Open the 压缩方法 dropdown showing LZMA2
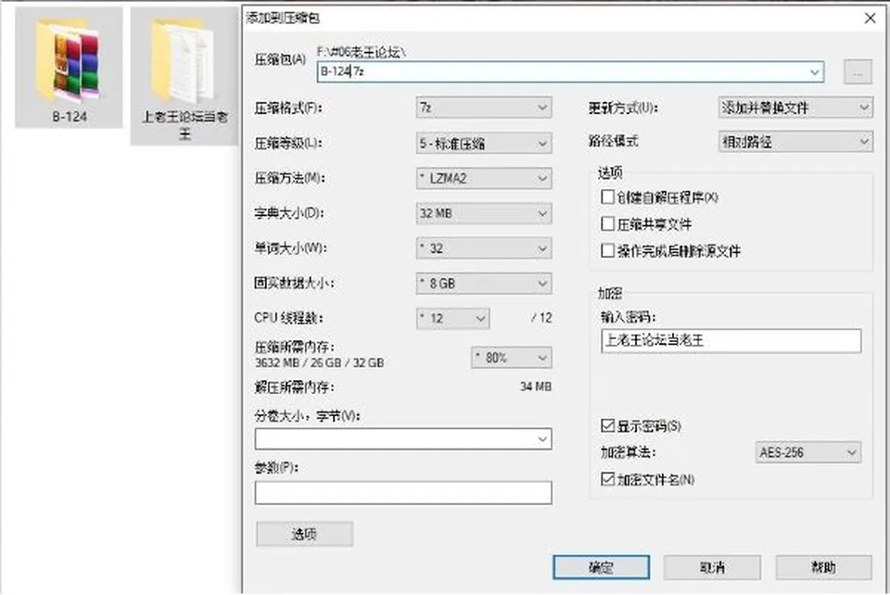This screenshot has height=595, width=890. point(484,179)
